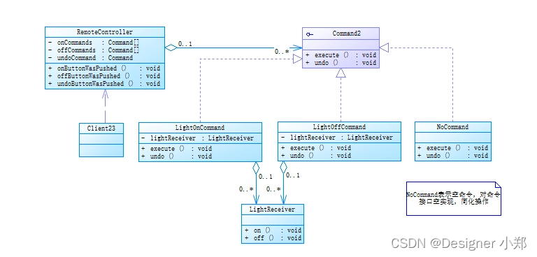Click execute () in NoCommand

[x=453, y=148]
